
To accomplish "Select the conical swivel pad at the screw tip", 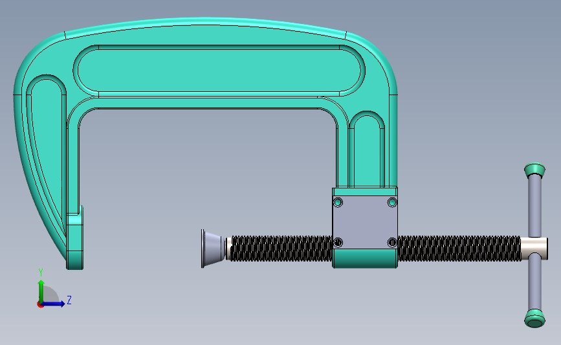I will [214, 249].
